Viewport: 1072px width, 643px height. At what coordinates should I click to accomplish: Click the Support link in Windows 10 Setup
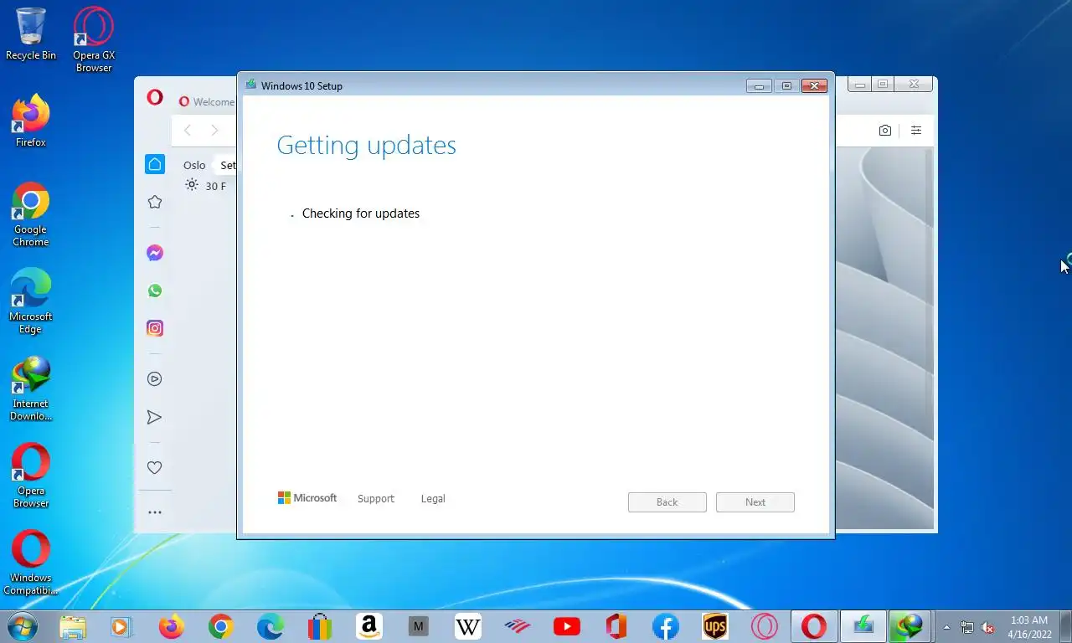(375, 499)
